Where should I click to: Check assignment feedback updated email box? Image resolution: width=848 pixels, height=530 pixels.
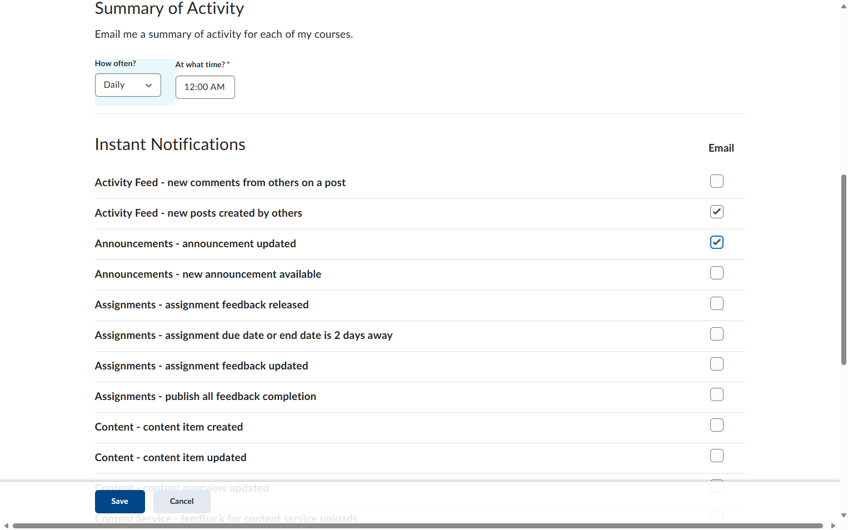click(717, 364)
